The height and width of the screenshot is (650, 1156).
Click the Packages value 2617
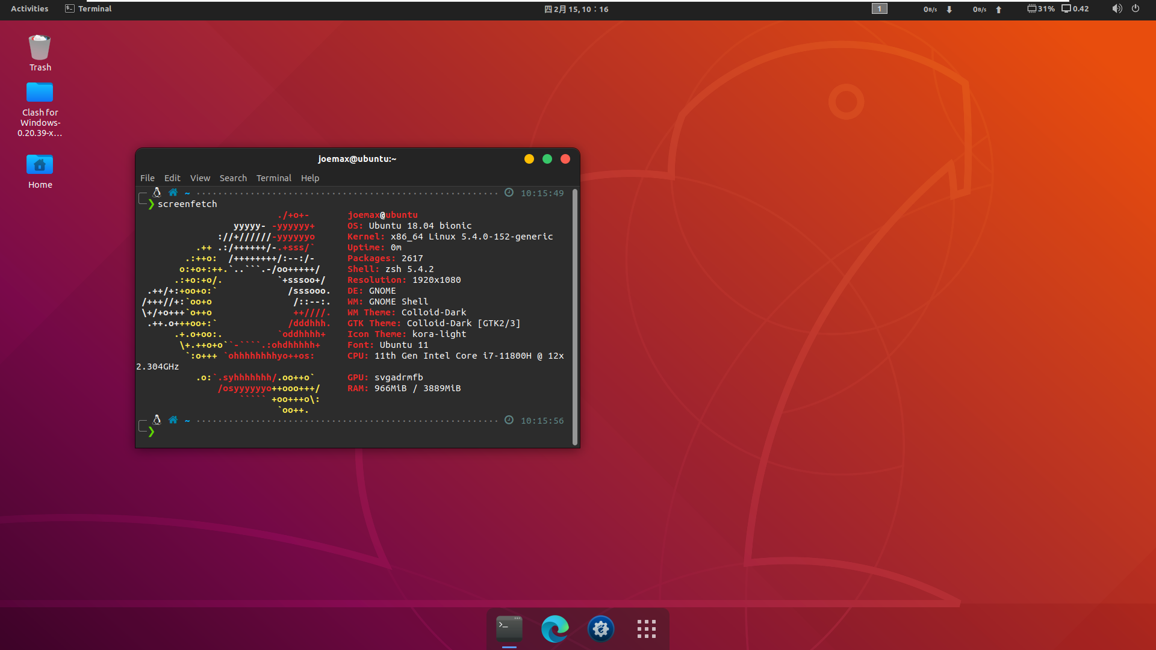click(412, 258)
